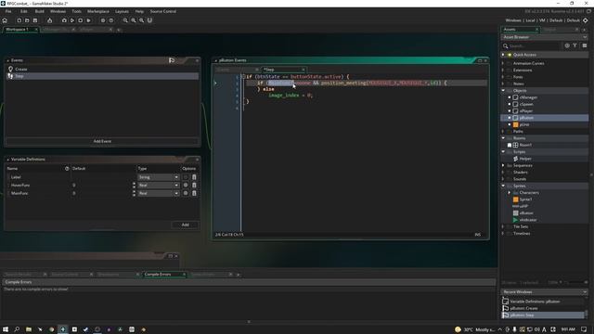Open the Build menu

39,11
